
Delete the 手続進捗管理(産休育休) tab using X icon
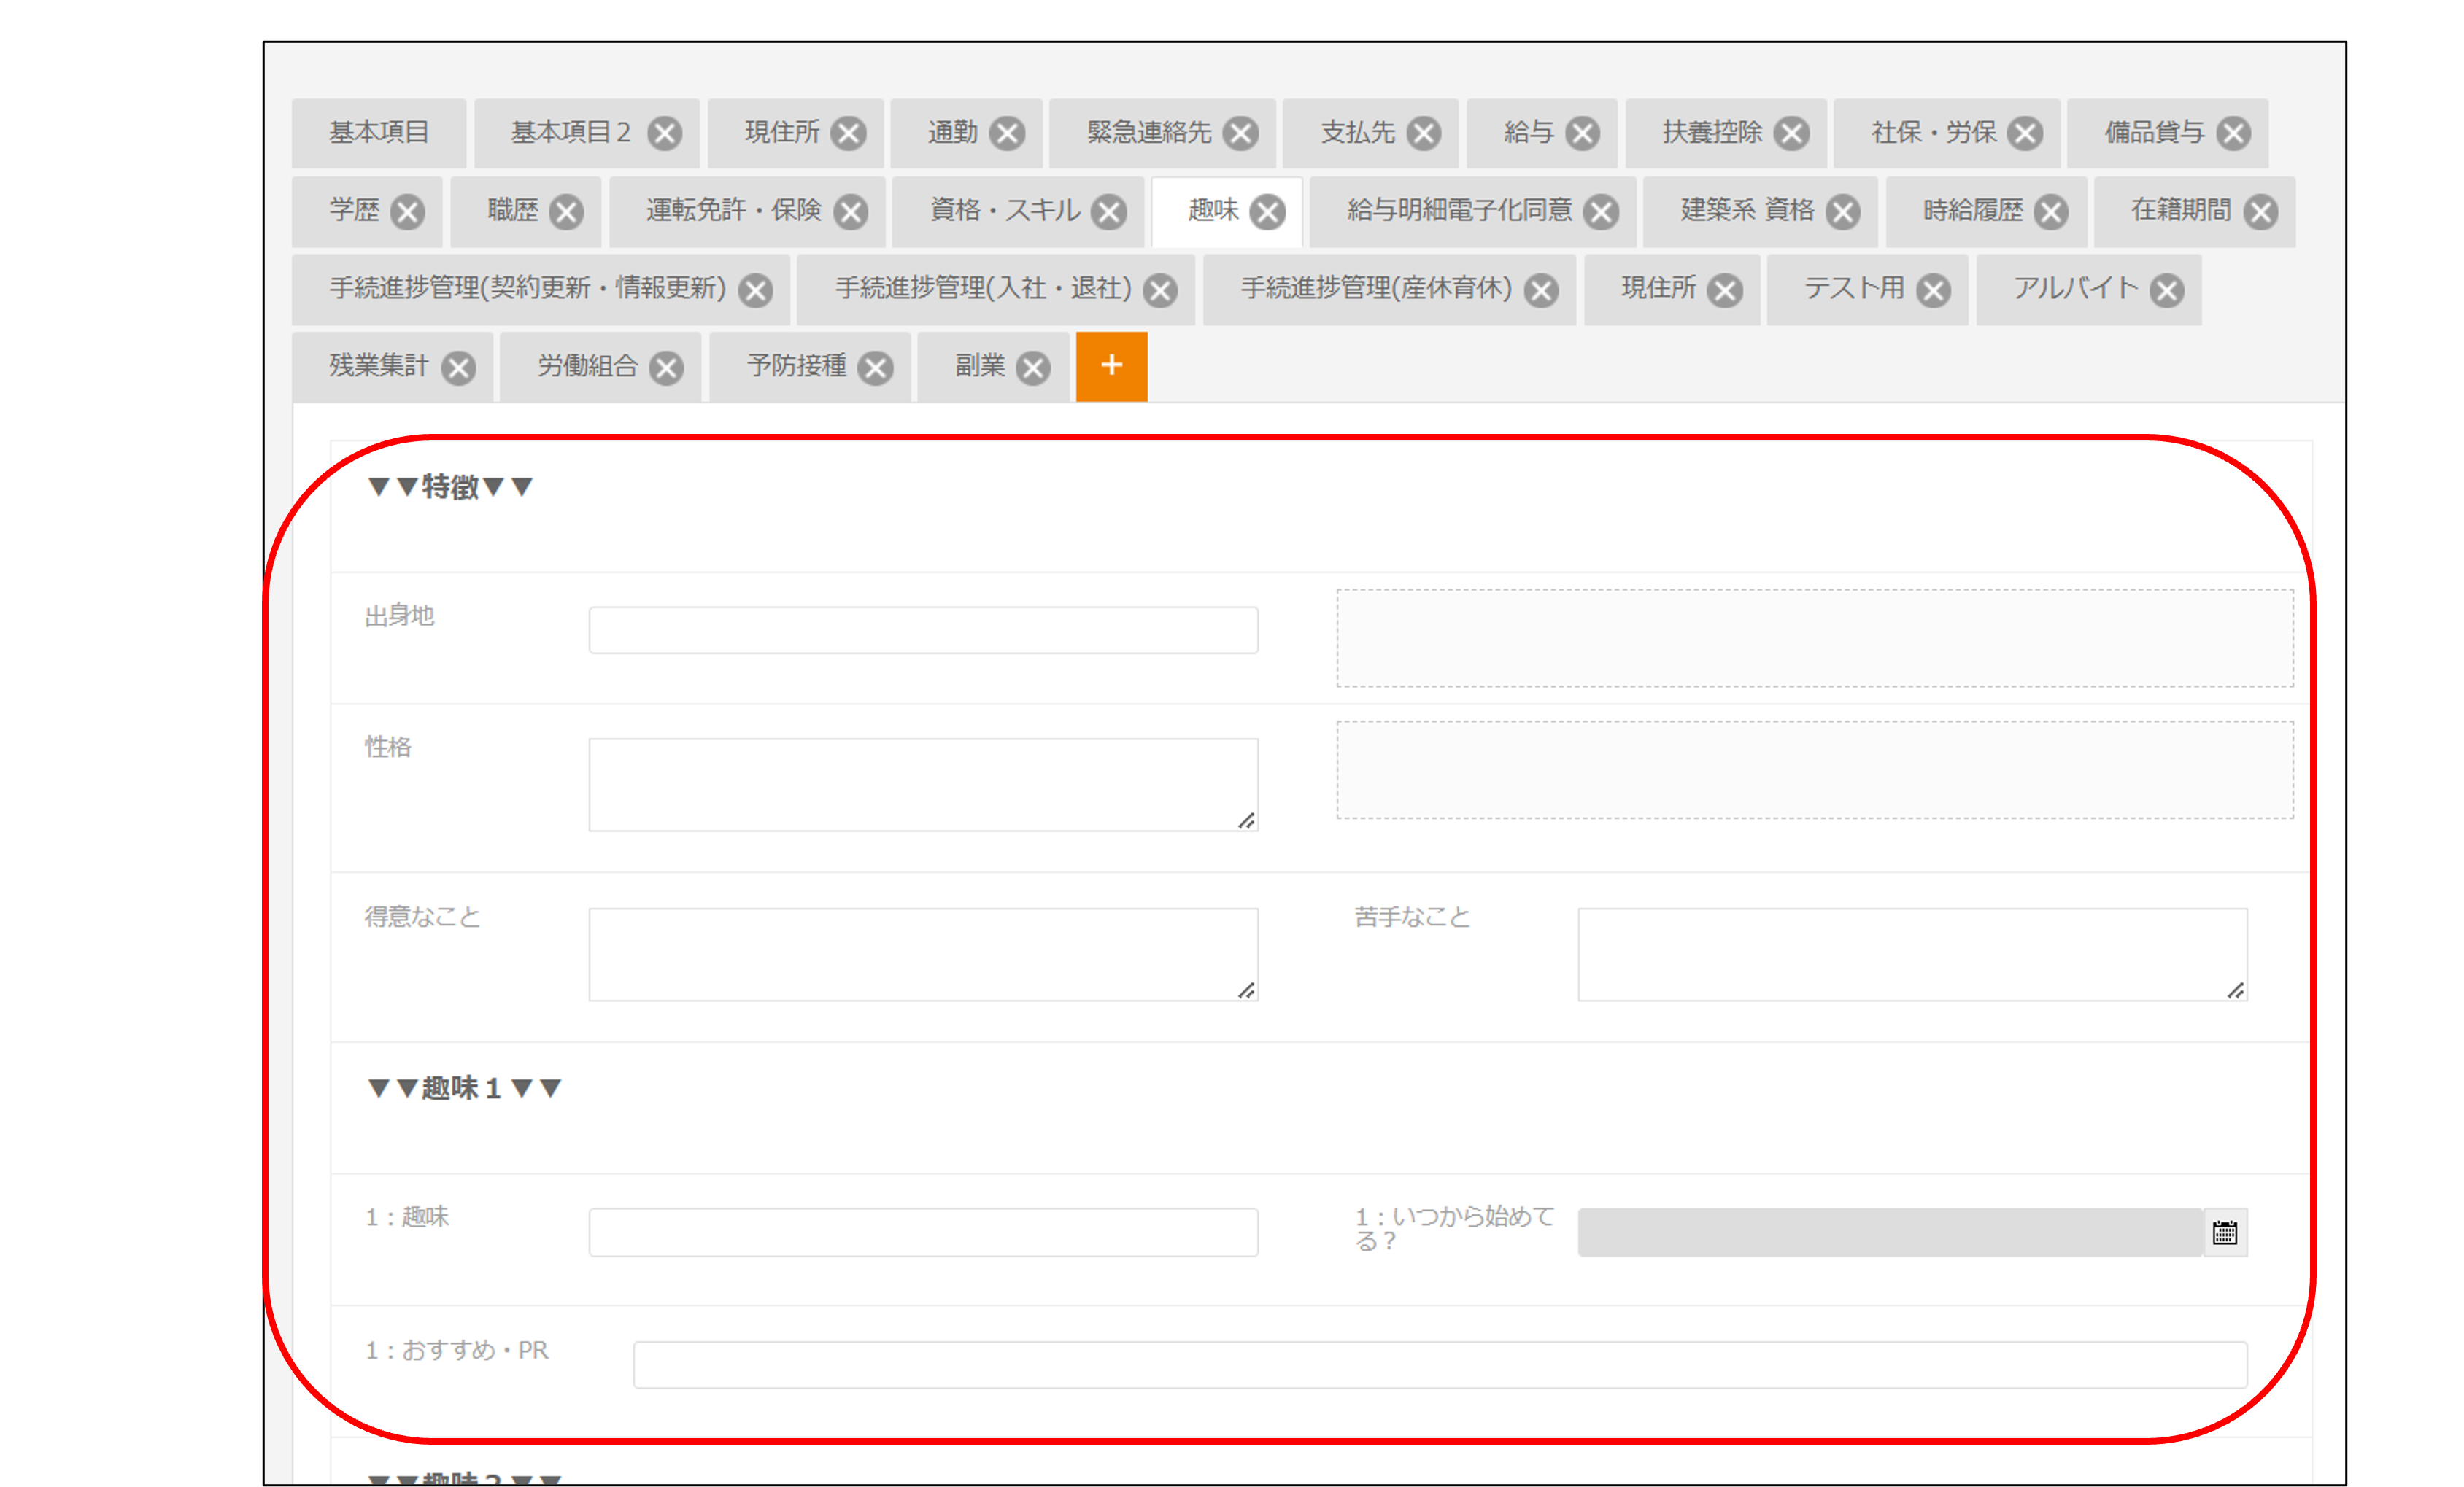1541,291
